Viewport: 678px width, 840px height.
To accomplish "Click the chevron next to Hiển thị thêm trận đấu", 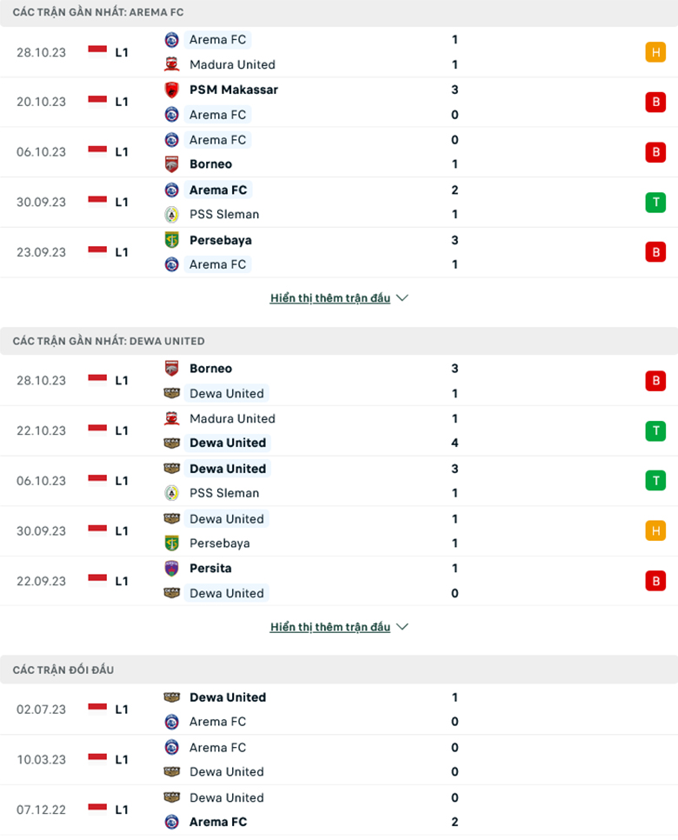I will coord(402,297).
